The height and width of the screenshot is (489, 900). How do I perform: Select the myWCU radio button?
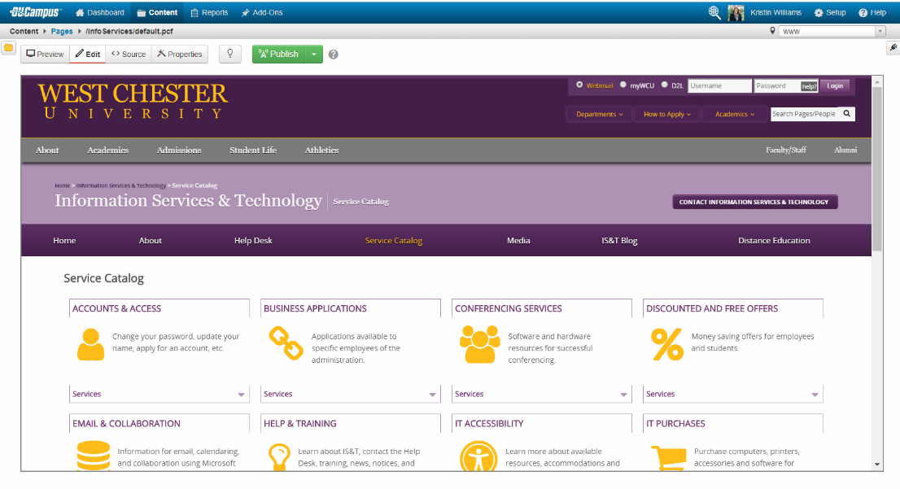tap(623, 85)
